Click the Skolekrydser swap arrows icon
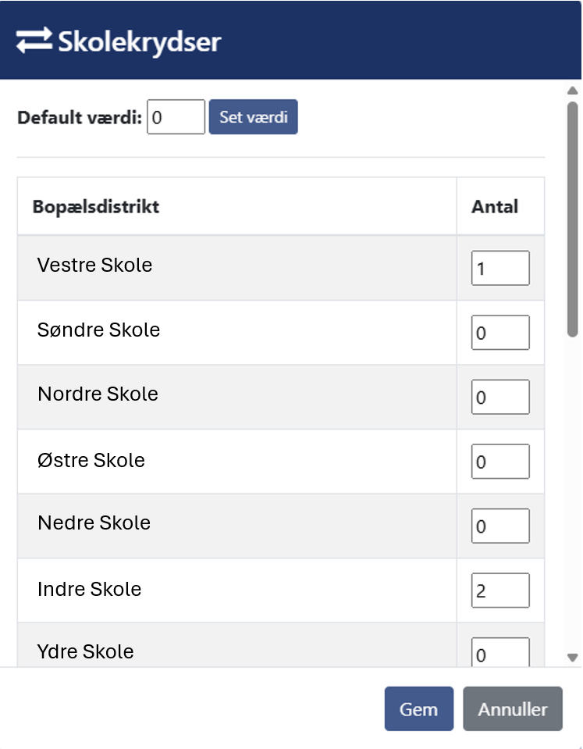This screenshot has width=583, height=749. pyautogui.click(x=34, y=41)
